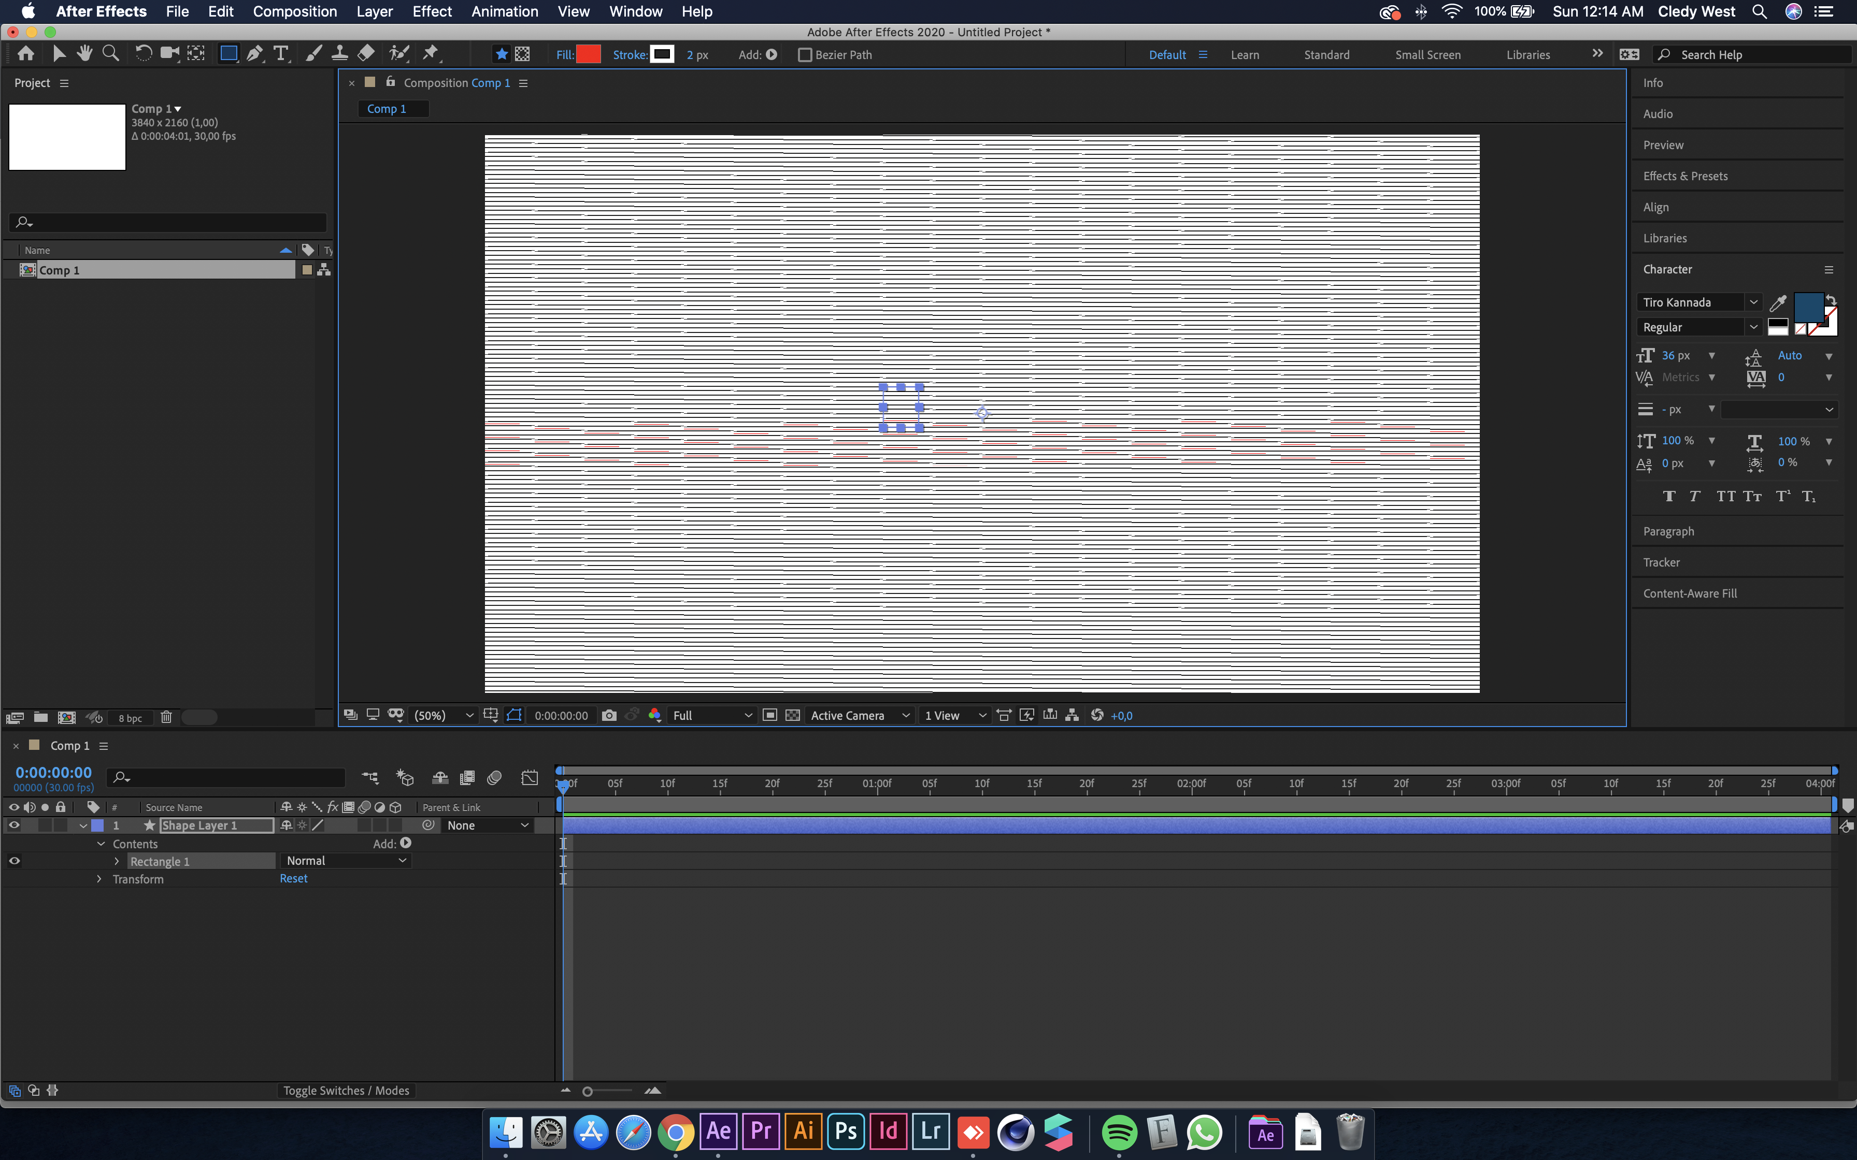Open the Composition menu
1857x1160 pixels.
[x=295, y=11]
